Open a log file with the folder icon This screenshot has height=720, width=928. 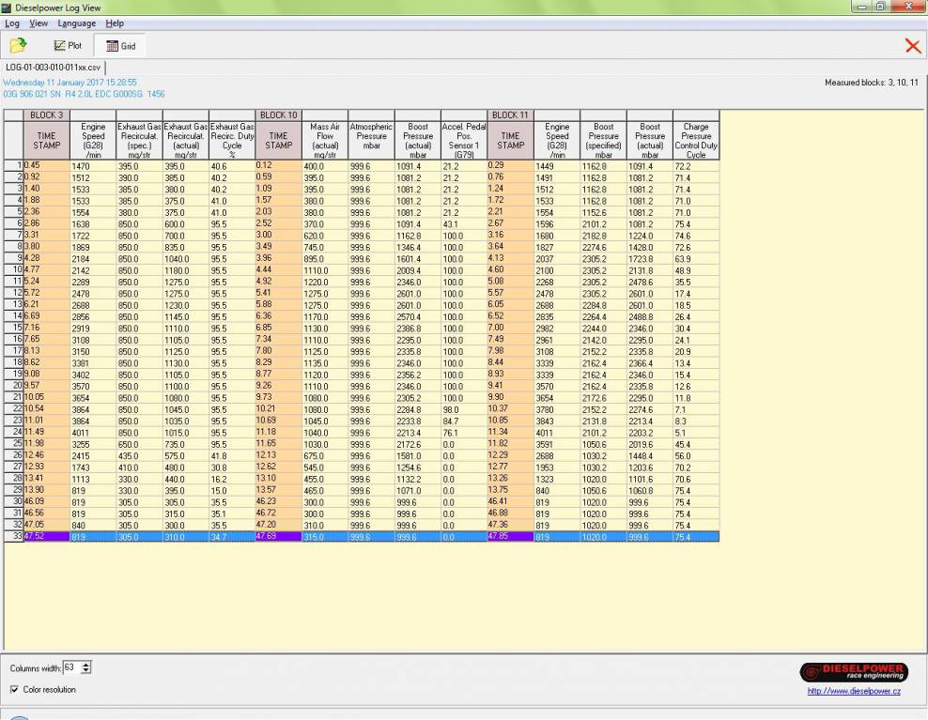click(18, 45)
